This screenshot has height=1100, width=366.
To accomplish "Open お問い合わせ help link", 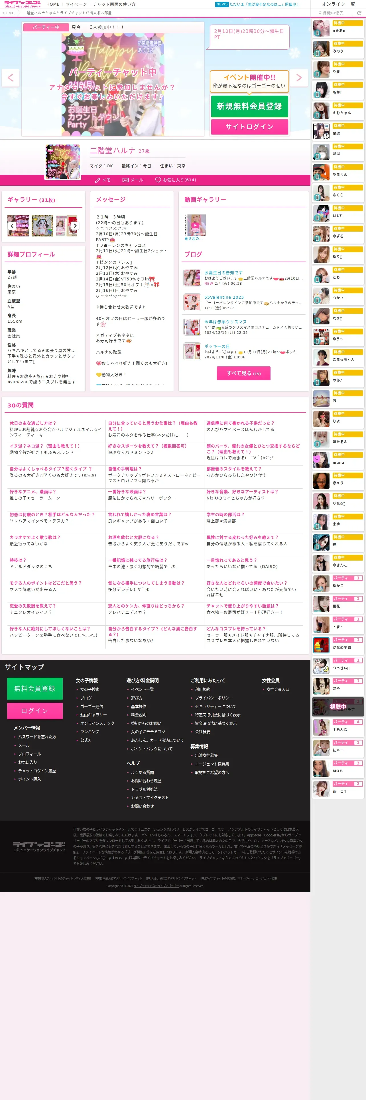I will coord(142,806).
